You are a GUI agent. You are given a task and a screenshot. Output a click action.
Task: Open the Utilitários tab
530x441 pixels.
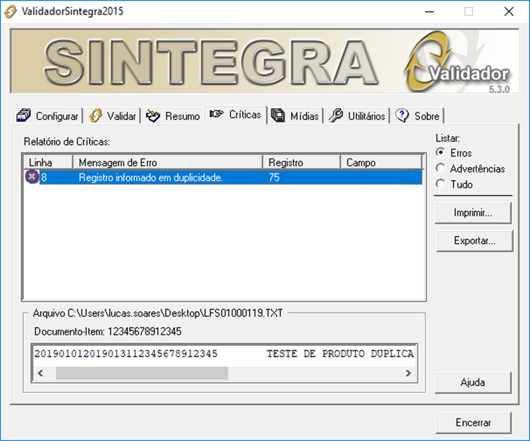[x=357, y=116]
